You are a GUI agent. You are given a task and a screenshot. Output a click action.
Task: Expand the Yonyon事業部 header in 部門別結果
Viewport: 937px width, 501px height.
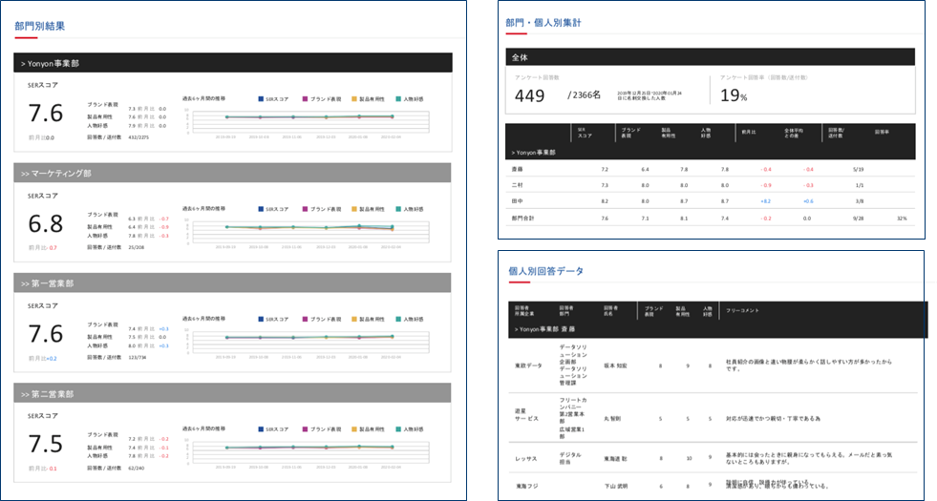[233, 63]
